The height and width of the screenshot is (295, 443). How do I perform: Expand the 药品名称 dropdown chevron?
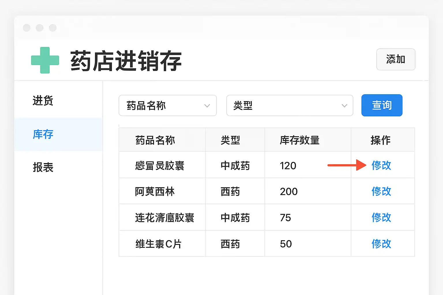click(207, 106)
